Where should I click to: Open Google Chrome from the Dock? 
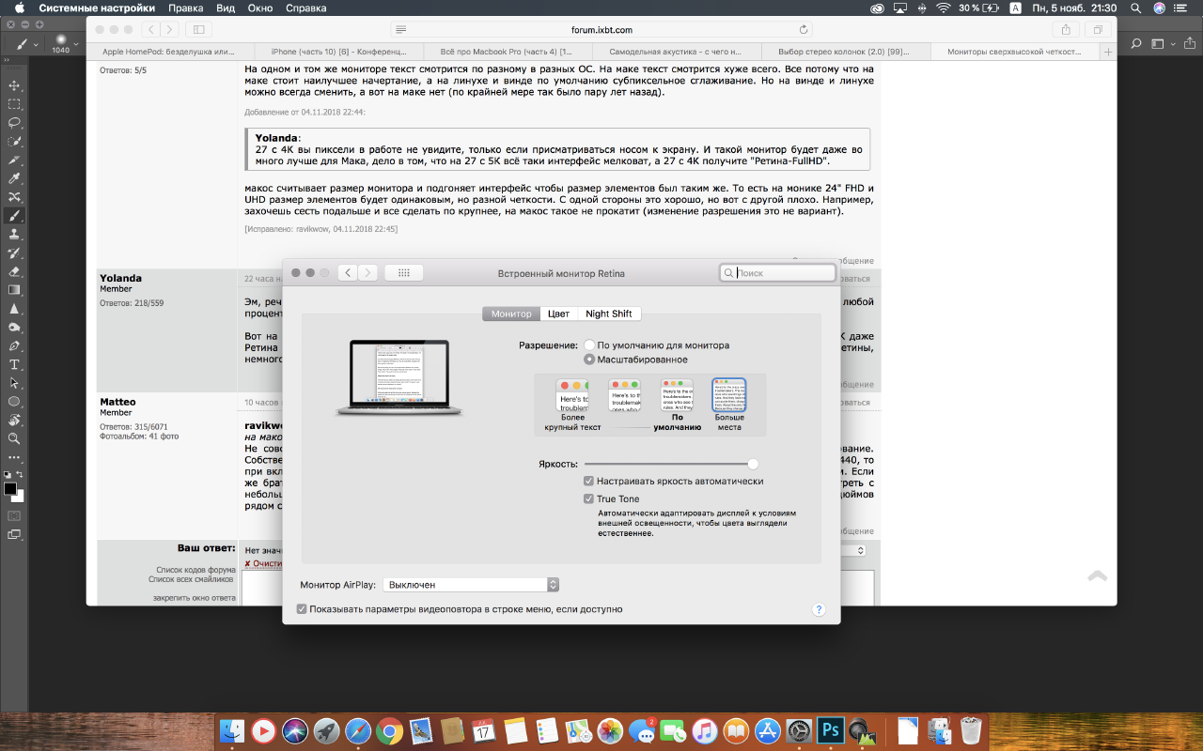coord(390,730)
